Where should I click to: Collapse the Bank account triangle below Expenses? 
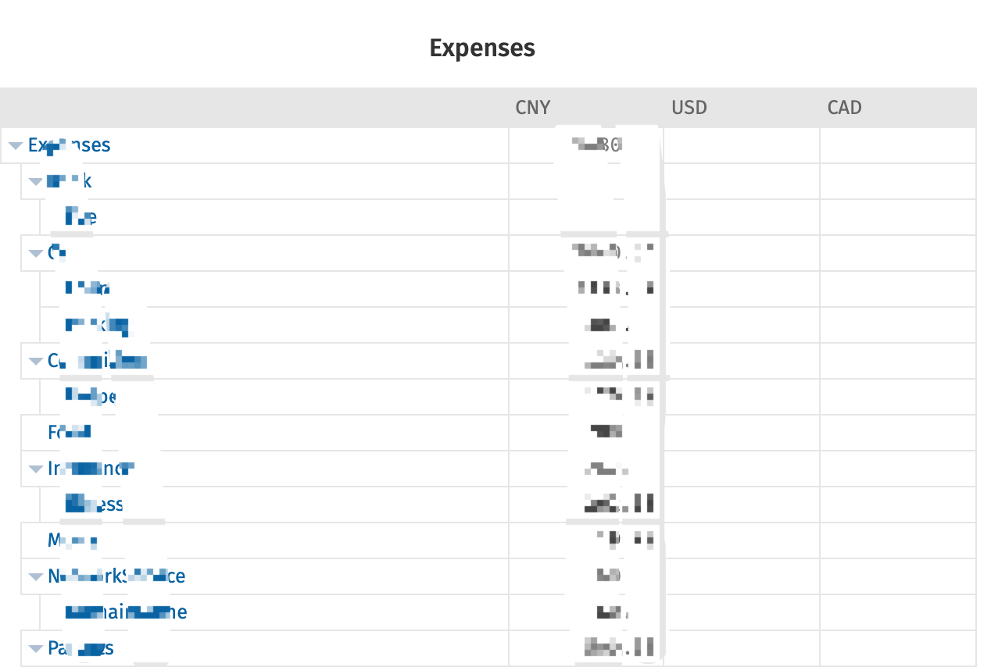coord(35,181)
